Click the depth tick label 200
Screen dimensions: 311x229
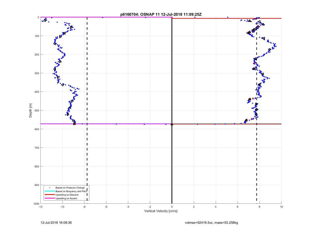pyautogui.click(x=37, y=54)
